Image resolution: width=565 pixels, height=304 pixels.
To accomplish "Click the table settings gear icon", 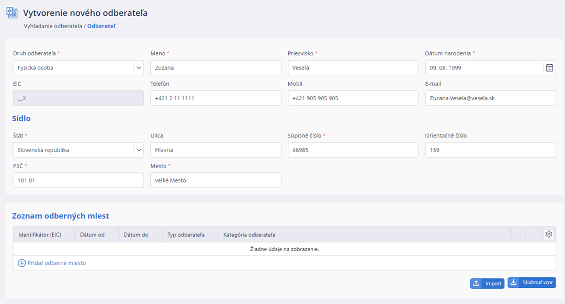I will point(548,235).
